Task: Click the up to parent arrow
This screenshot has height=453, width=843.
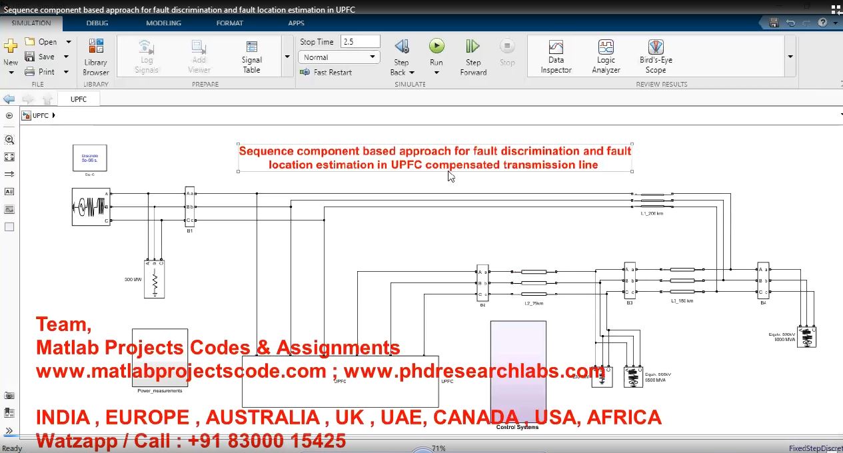Action: tap(47, 99)
